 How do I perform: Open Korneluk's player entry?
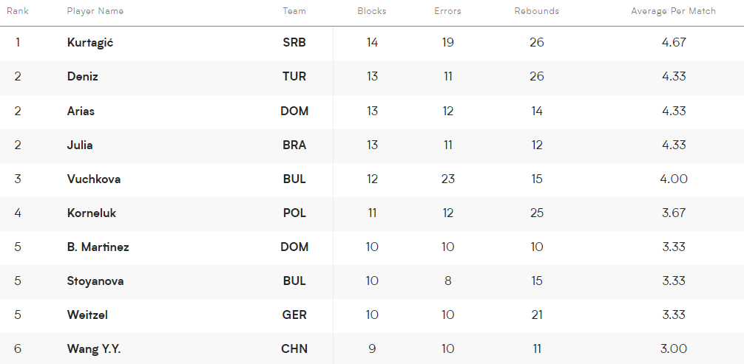pos(92,213)
